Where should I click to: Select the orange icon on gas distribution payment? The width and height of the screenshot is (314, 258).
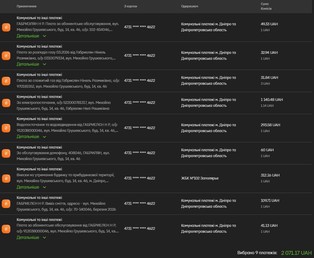[x=6, y=56]
